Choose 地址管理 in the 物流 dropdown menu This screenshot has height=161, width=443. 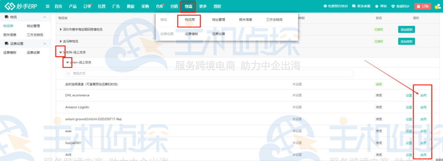(218, 20)
